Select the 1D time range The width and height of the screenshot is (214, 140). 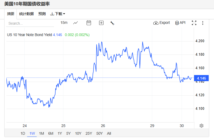click(x=23, y=133)
